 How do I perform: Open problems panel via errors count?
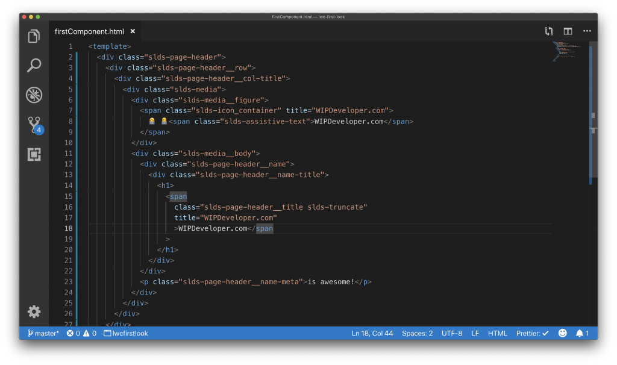(74, 333)
